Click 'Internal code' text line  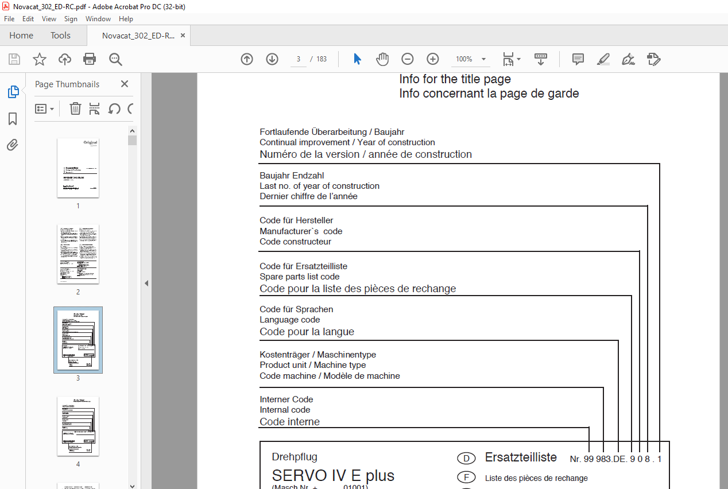coord(285,410)
